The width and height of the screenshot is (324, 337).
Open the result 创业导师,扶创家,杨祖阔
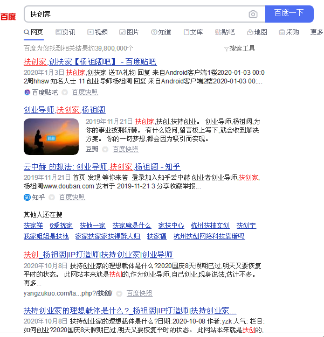(x=65, y=110)
